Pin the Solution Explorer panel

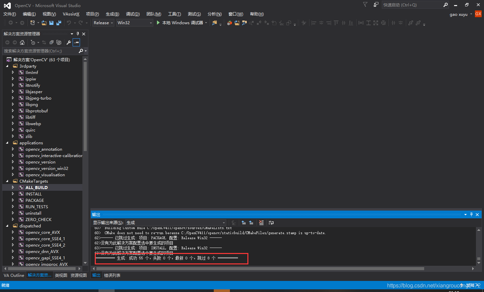point(78,34)
